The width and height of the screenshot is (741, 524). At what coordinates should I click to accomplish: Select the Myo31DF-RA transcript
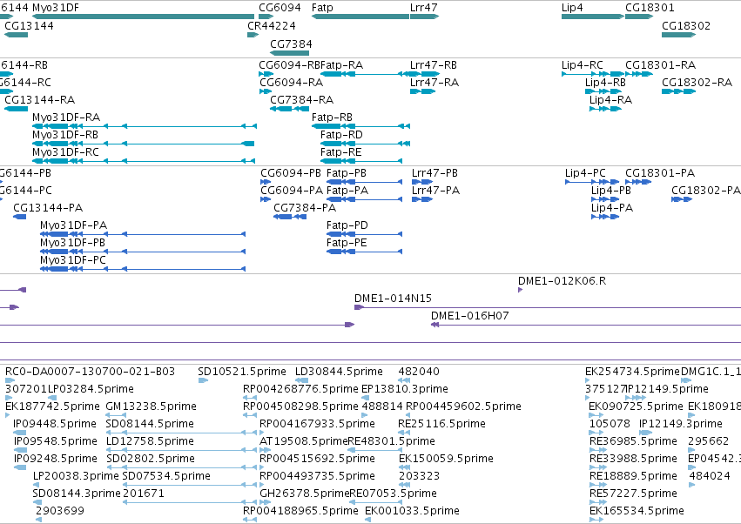[145, 126]
